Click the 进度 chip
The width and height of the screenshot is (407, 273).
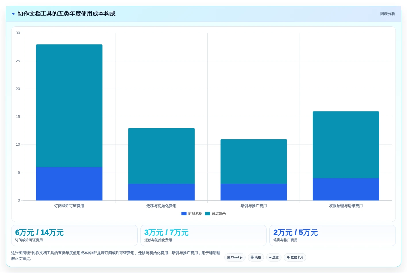pyautogui.click(x=274, y=257)
